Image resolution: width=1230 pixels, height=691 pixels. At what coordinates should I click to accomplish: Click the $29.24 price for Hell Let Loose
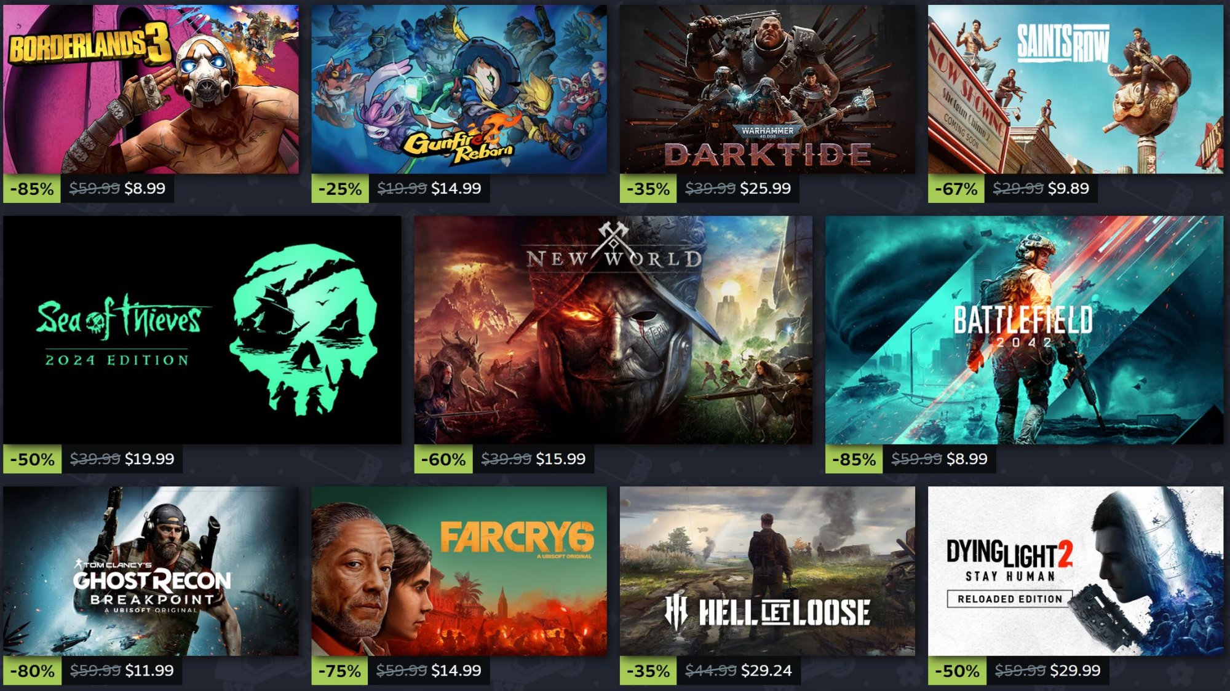[x=766, y=671]
